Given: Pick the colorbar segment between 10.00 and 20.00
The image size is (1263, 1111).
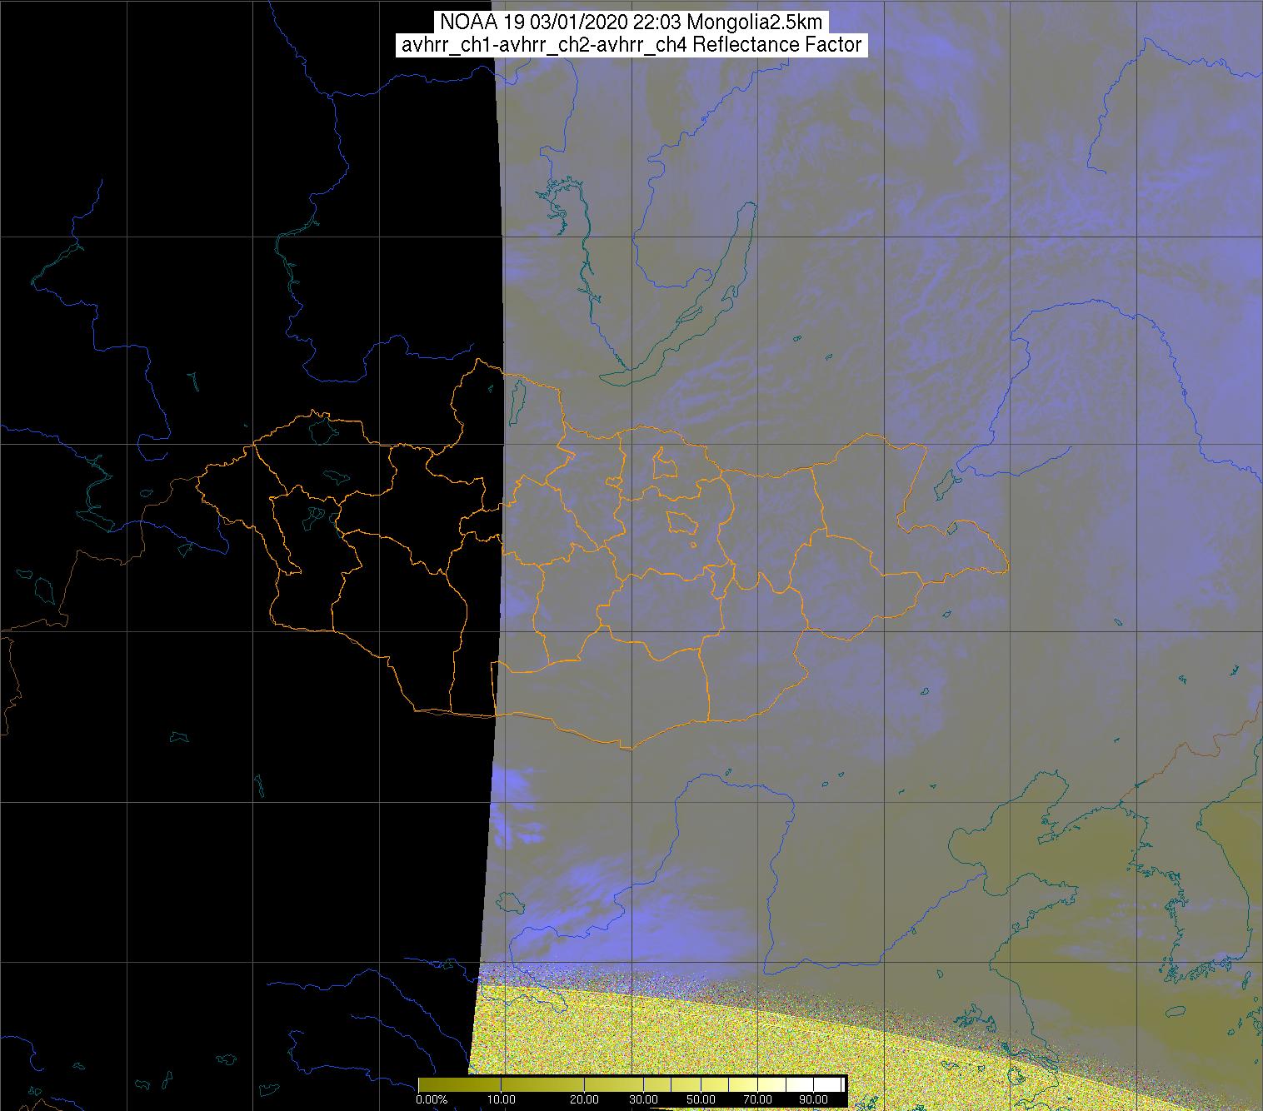Looking at the screenshot, I should click(x=542, y=1084).
